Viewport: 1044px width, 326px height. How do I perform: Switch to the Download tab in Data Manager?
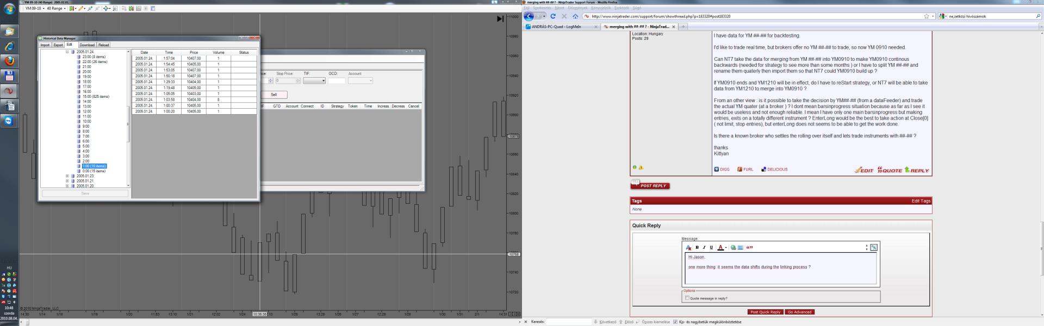click(x=87, y=45)
